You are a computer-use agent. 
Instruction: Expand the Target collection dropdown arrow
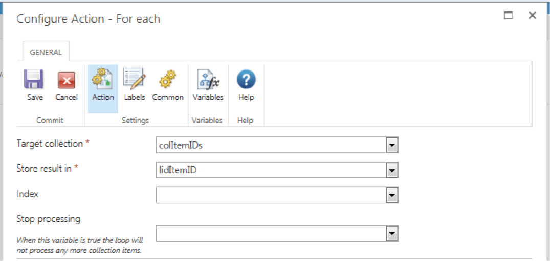click(x=392, y=146)
